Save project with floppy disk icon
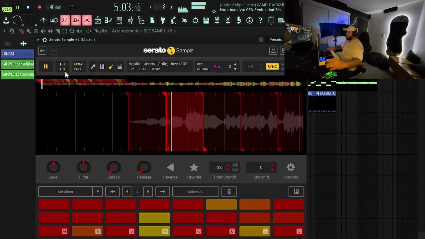The height and width of the screenshot is (239, 425). (206, 20)
